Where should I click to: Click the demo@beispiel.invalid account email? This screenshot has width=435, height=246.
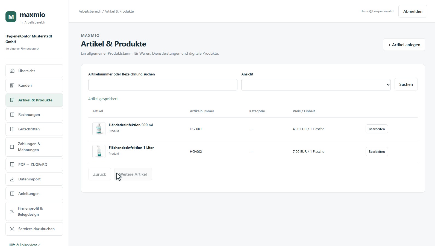coord(377,11)
